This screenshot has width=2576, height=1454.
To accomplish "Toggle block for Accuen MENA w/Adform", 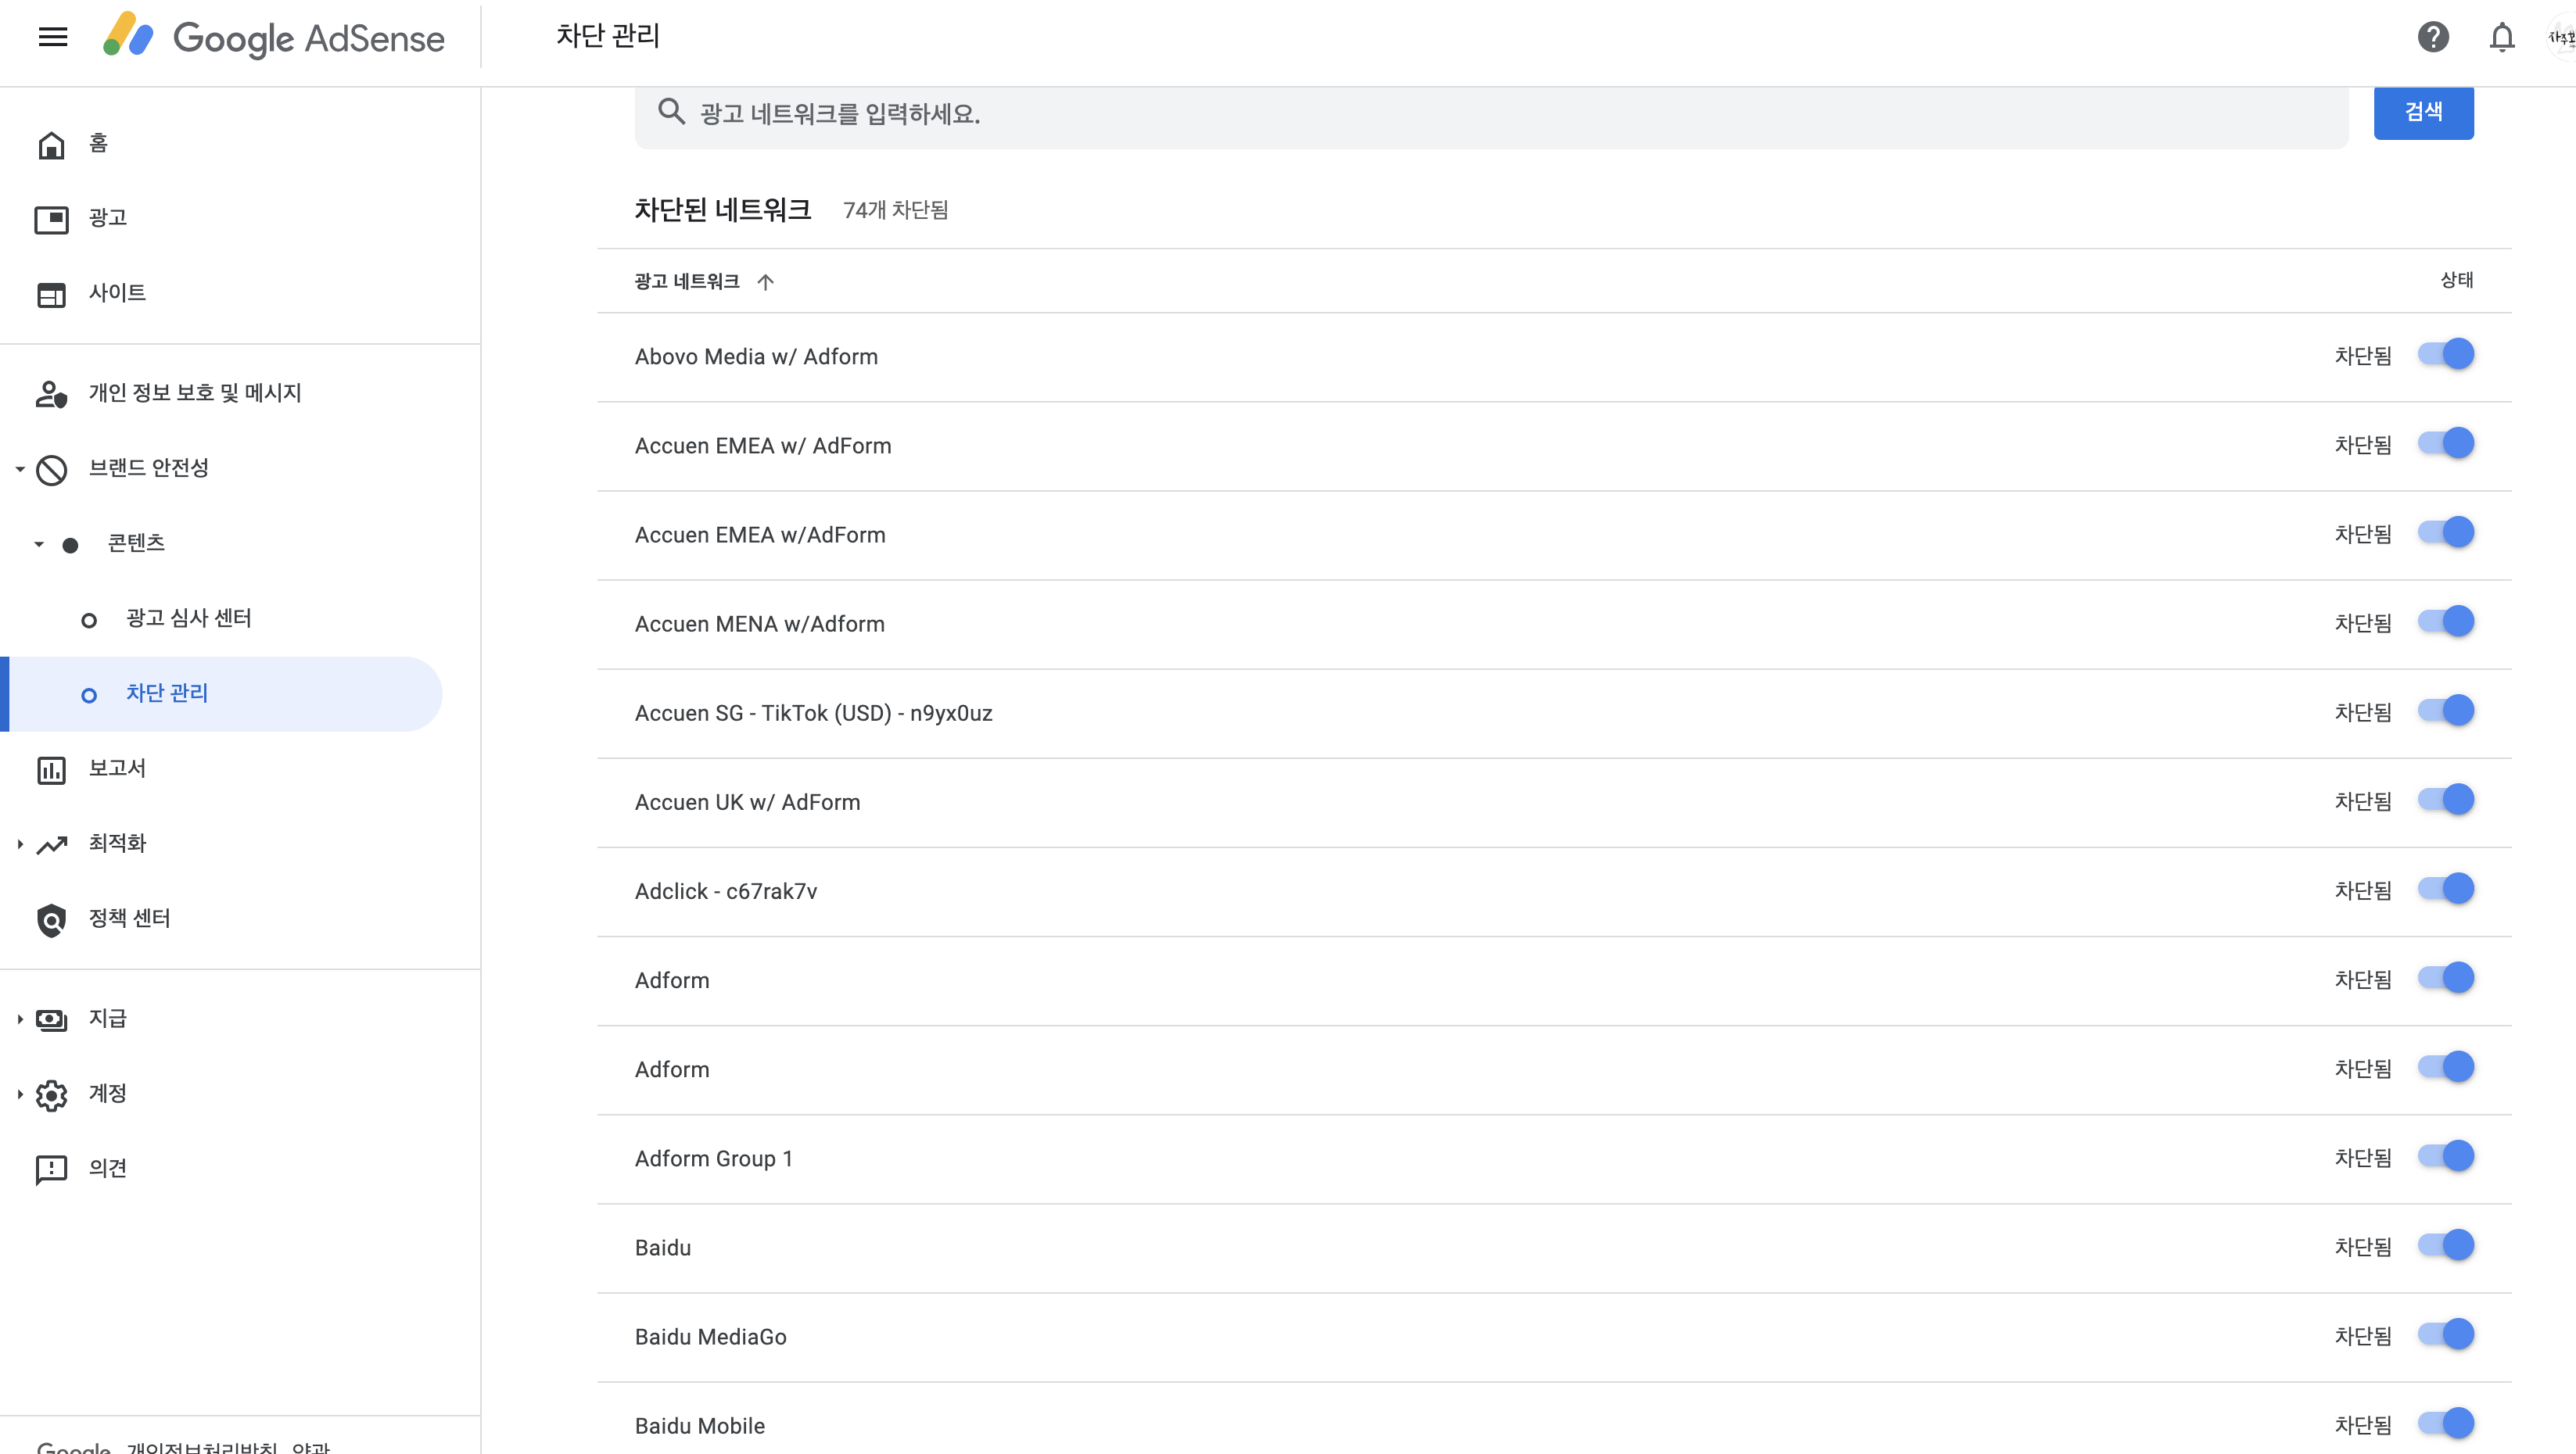I will 2445,621.
